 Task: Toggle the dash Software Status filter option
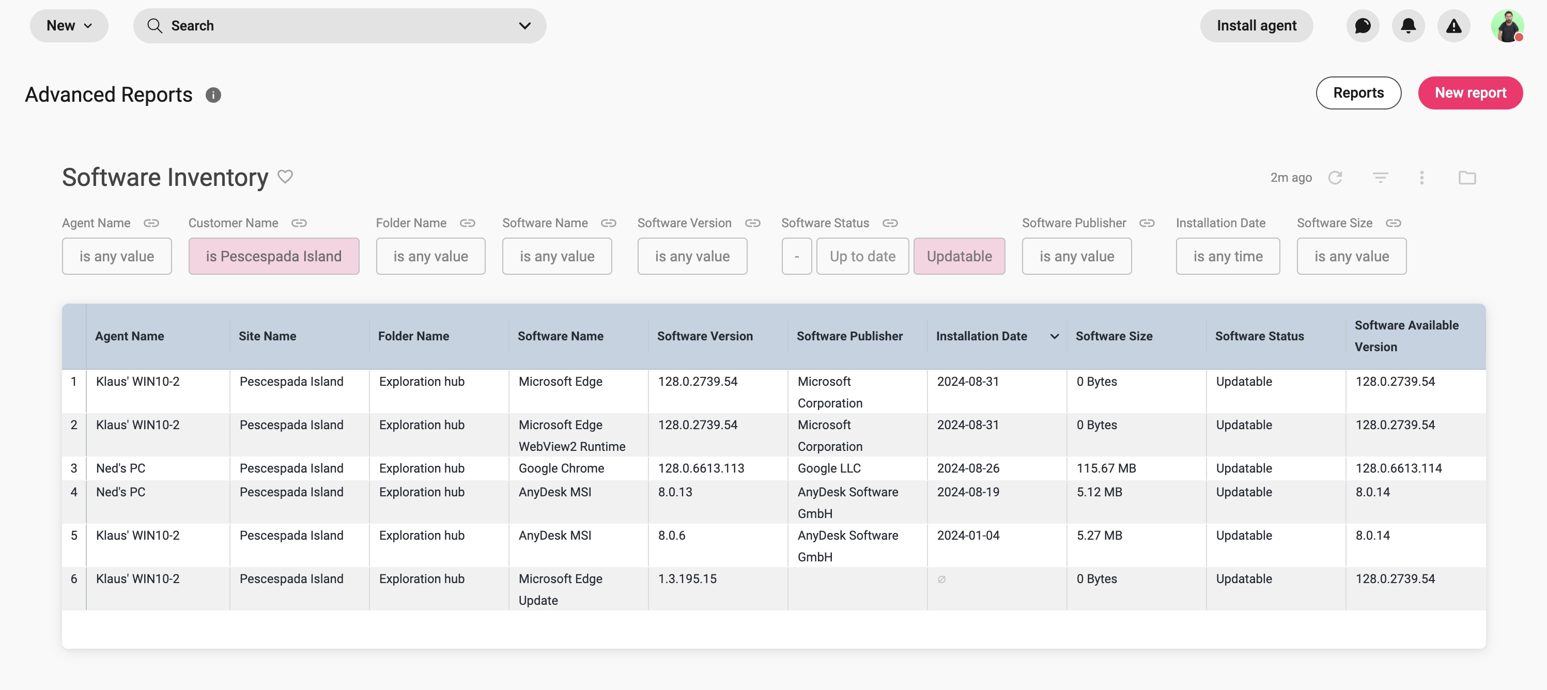796,256
